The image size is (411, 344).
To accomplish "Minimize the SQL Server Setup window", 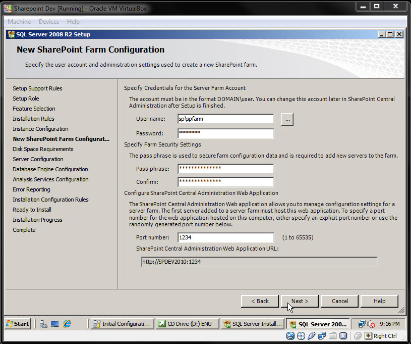I will pyautogui.click(x=382, y=34).
